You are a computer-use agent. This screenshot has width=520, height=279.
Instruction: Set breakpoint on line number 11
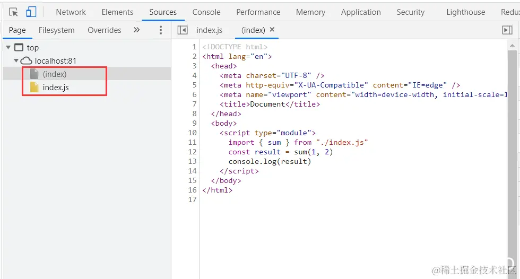(x=192, y=143)
